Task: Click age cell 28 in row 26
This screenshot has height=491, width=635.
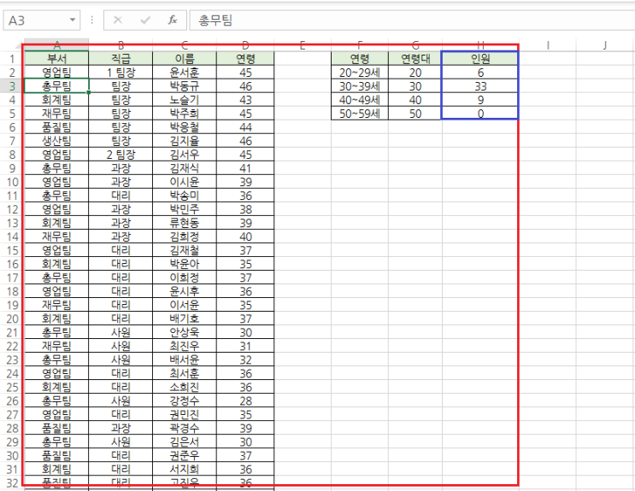Action: tap(245, 400)
